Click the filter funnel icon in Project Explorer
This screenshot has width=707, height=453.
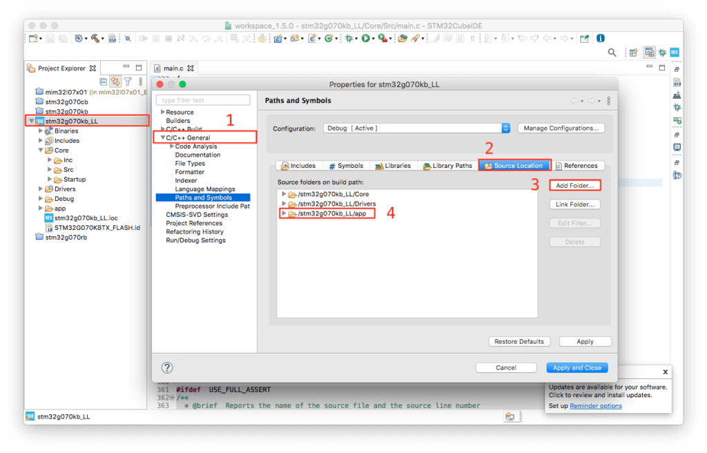point(128,81)
